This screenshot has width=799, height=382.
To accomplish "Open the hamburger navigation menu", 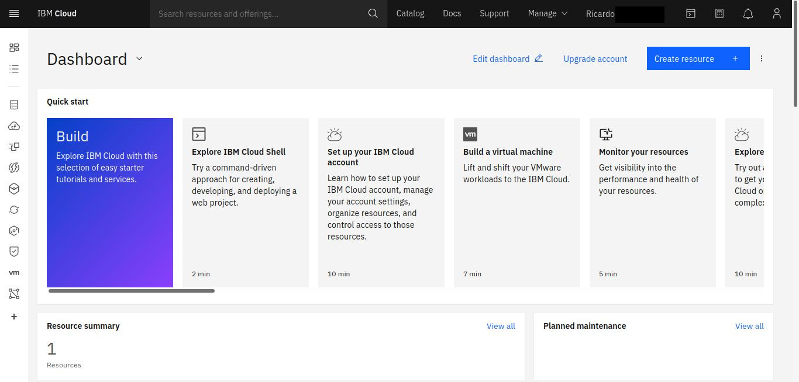I will tap(14, 13).
